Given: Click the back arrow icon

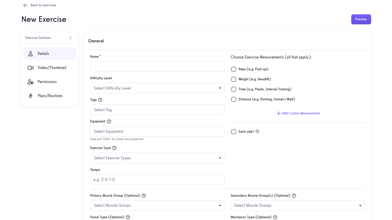Looking at the screenshot, I should [25, 5].
